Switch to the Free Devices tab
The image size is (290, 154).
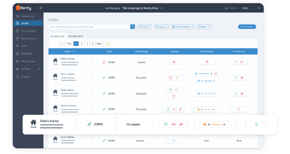click(x=76, y=36)
